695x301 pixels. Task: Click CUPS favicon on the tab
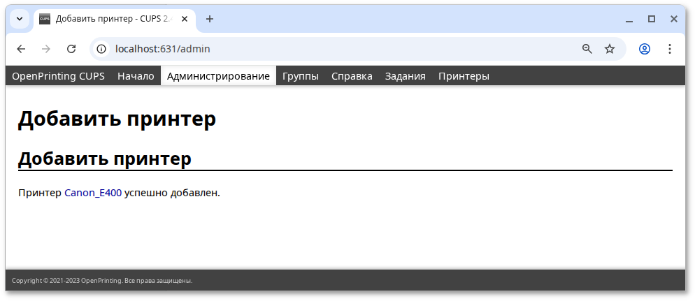click(x=44, y=19)
